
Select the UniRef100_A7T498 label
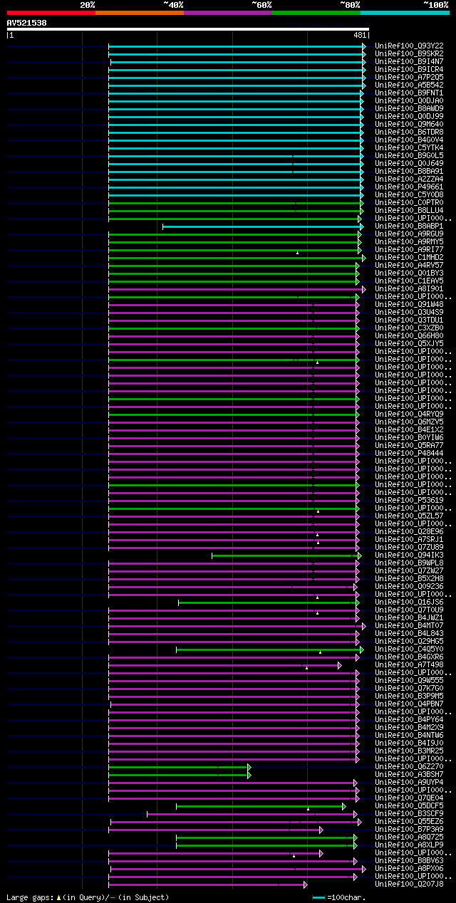pos(409,664)
